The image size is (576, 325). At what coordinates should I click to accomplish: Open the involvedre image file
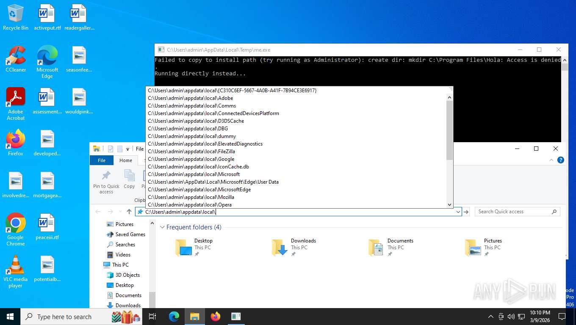coord(16,185)
